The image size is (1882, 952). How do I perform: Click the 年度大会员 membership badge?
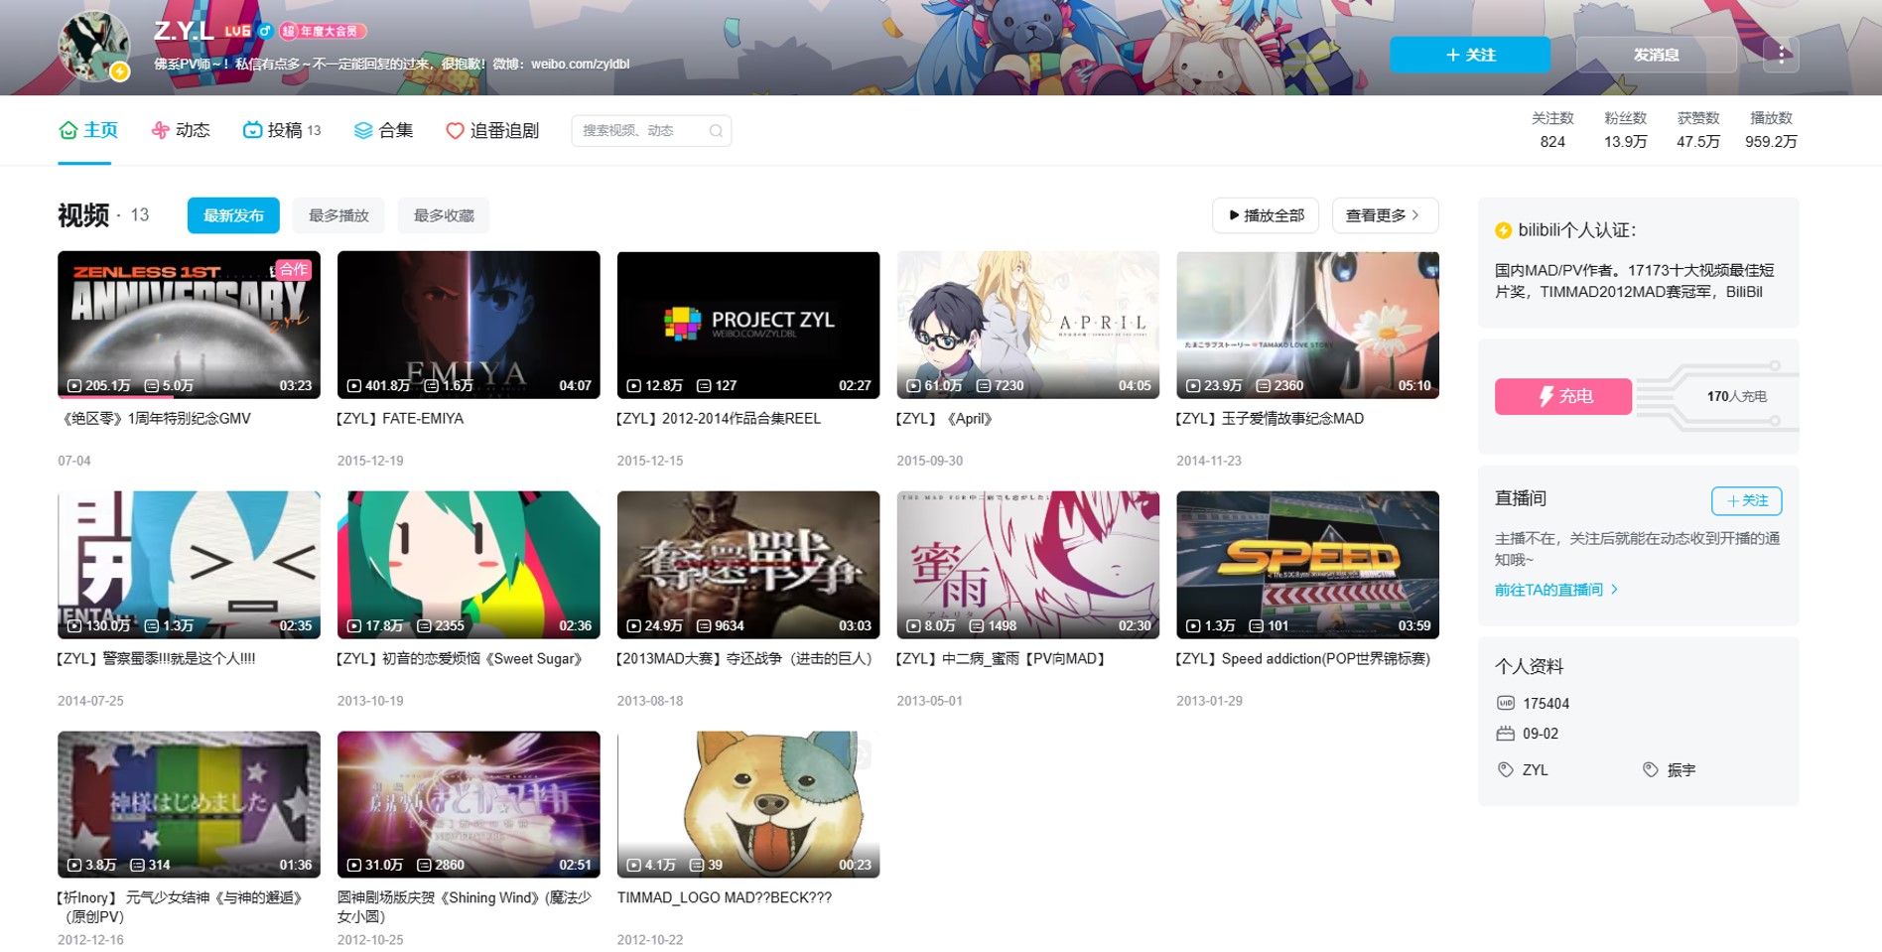[323, 32]
